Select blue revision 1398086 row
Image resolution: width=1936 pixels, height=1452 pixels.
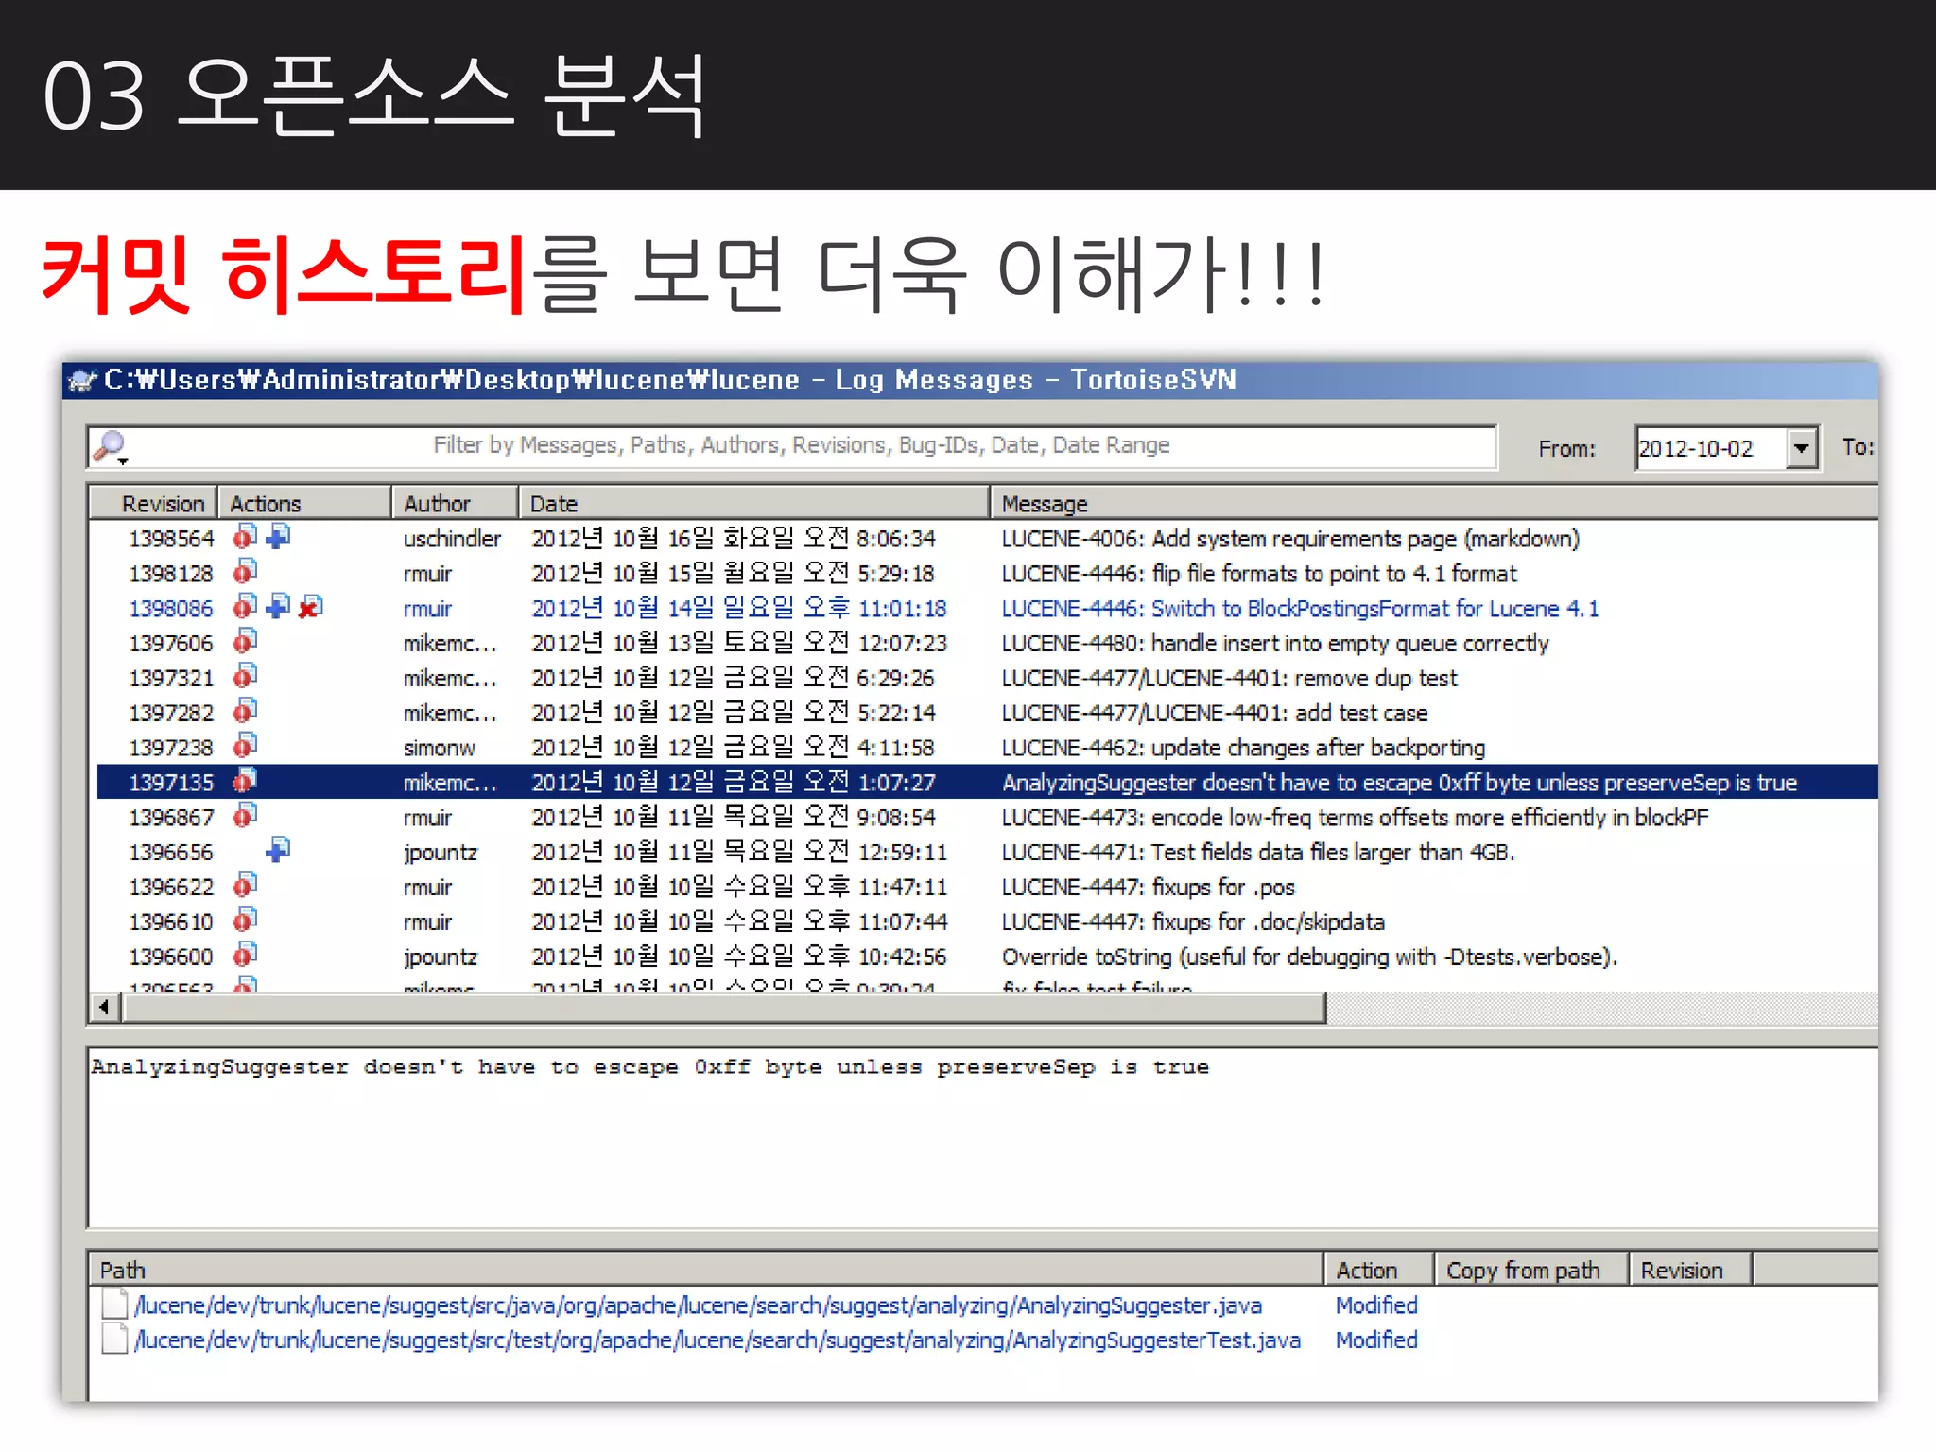coord(987,608)
